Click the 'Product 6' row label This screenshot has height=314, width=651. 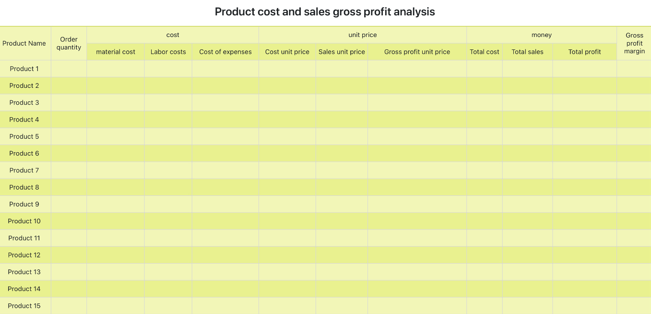pos(24,153)
